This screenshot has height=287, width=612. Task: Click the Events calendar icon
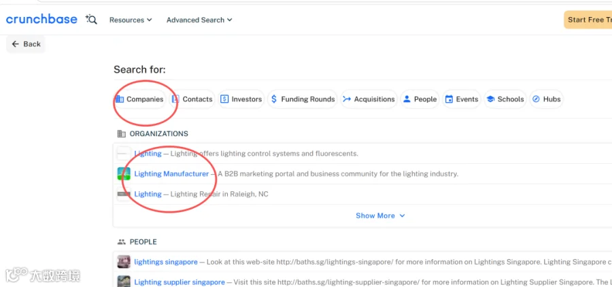coord(449,99)
